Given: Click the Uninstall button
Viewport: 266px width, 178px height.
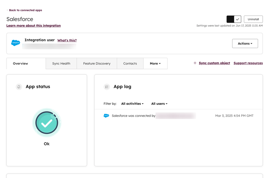Looking at the screenshot, I should pyautogui.click(x=253, y=19).
